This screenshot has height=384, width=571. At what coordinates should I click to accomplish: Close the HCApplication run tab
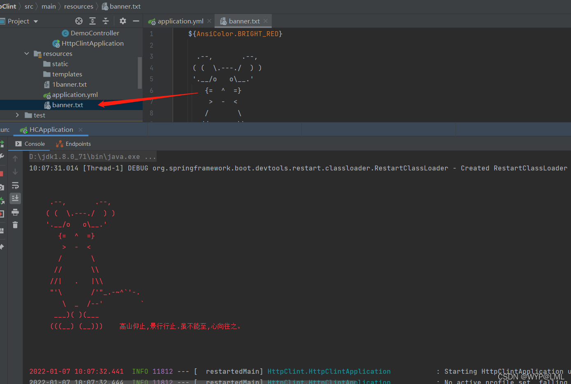pos(81,129)
